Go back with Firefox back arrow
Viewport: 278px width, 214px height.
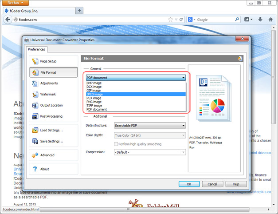click(x=8, y=20)
